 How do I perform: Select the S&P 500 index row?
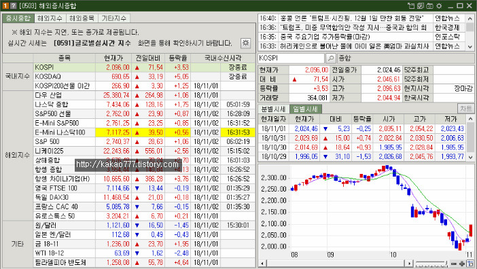point(144,142)
